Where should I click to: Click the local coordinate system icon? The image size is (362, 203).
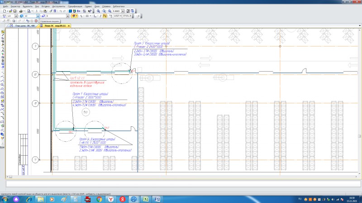pyautogui.click(x=95, y=16)
